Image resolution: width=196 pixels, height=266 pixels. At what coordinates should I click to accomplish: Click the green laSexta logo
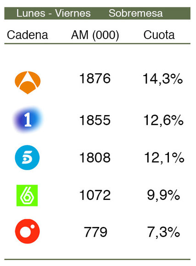tap(27, 195)
